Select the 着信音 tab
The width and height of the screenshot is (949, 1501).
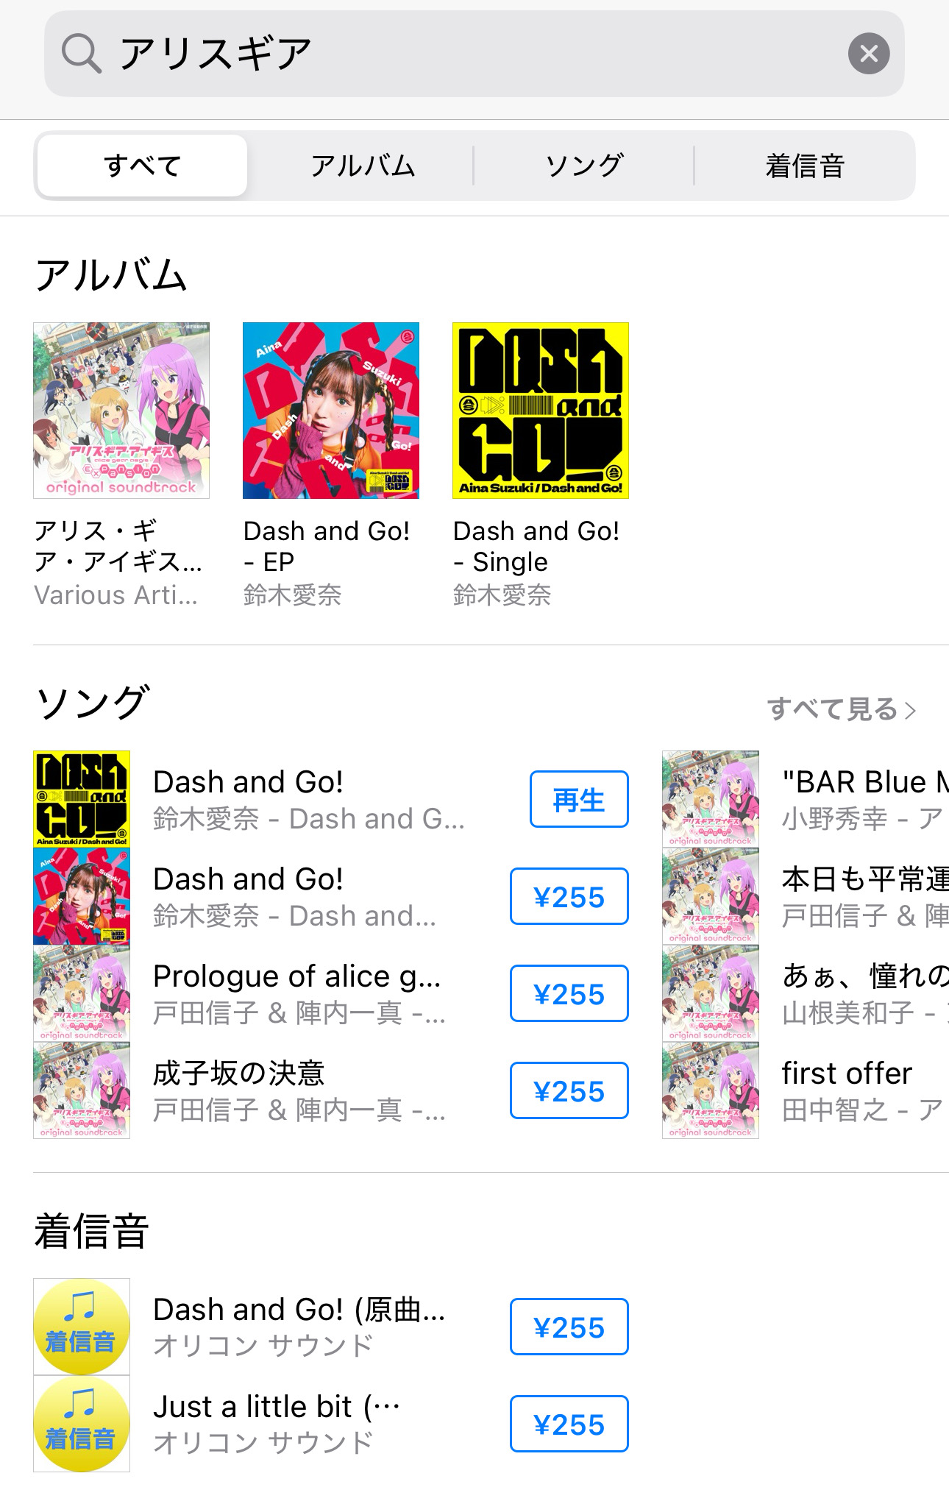pyautogui.click(x=805, y=166)
